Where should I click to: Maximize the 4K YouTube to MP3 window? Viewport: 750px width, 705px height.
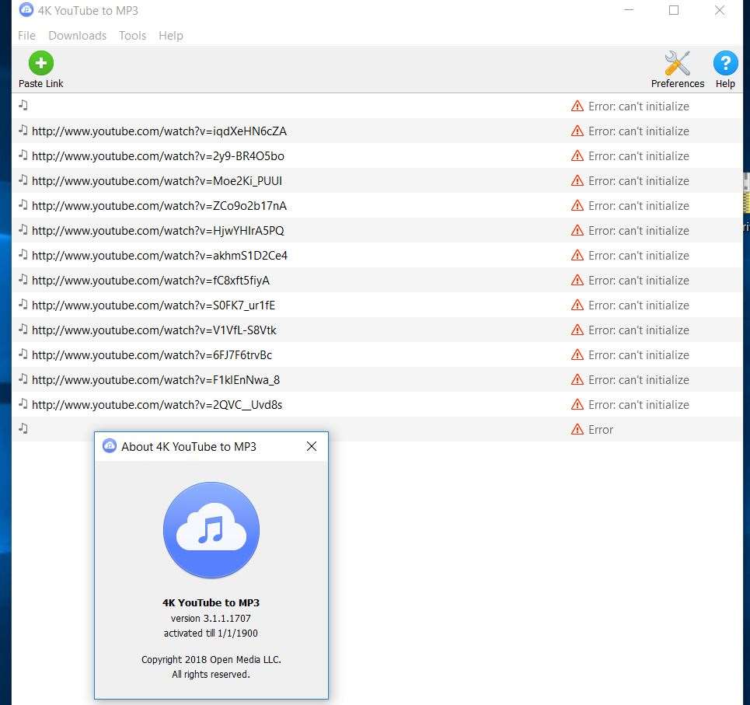[673, 11]
